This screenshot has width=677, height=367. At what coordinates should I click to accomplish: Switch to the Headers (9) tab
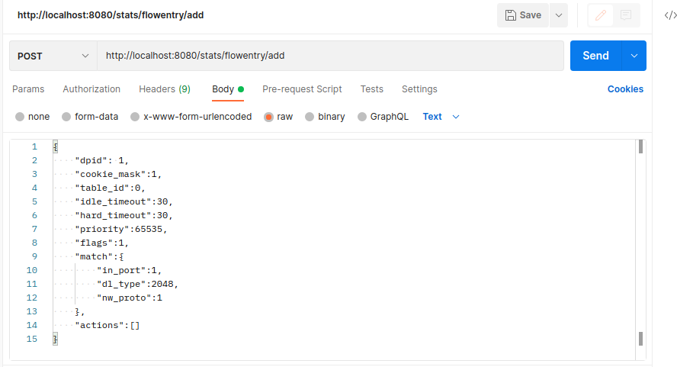(x=164, y=89)
